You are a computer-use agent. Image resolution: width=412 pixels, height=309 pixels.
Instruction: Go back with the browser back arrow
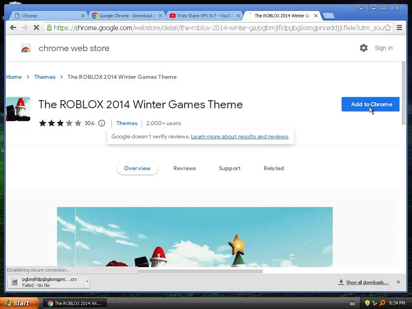point(13,28)
